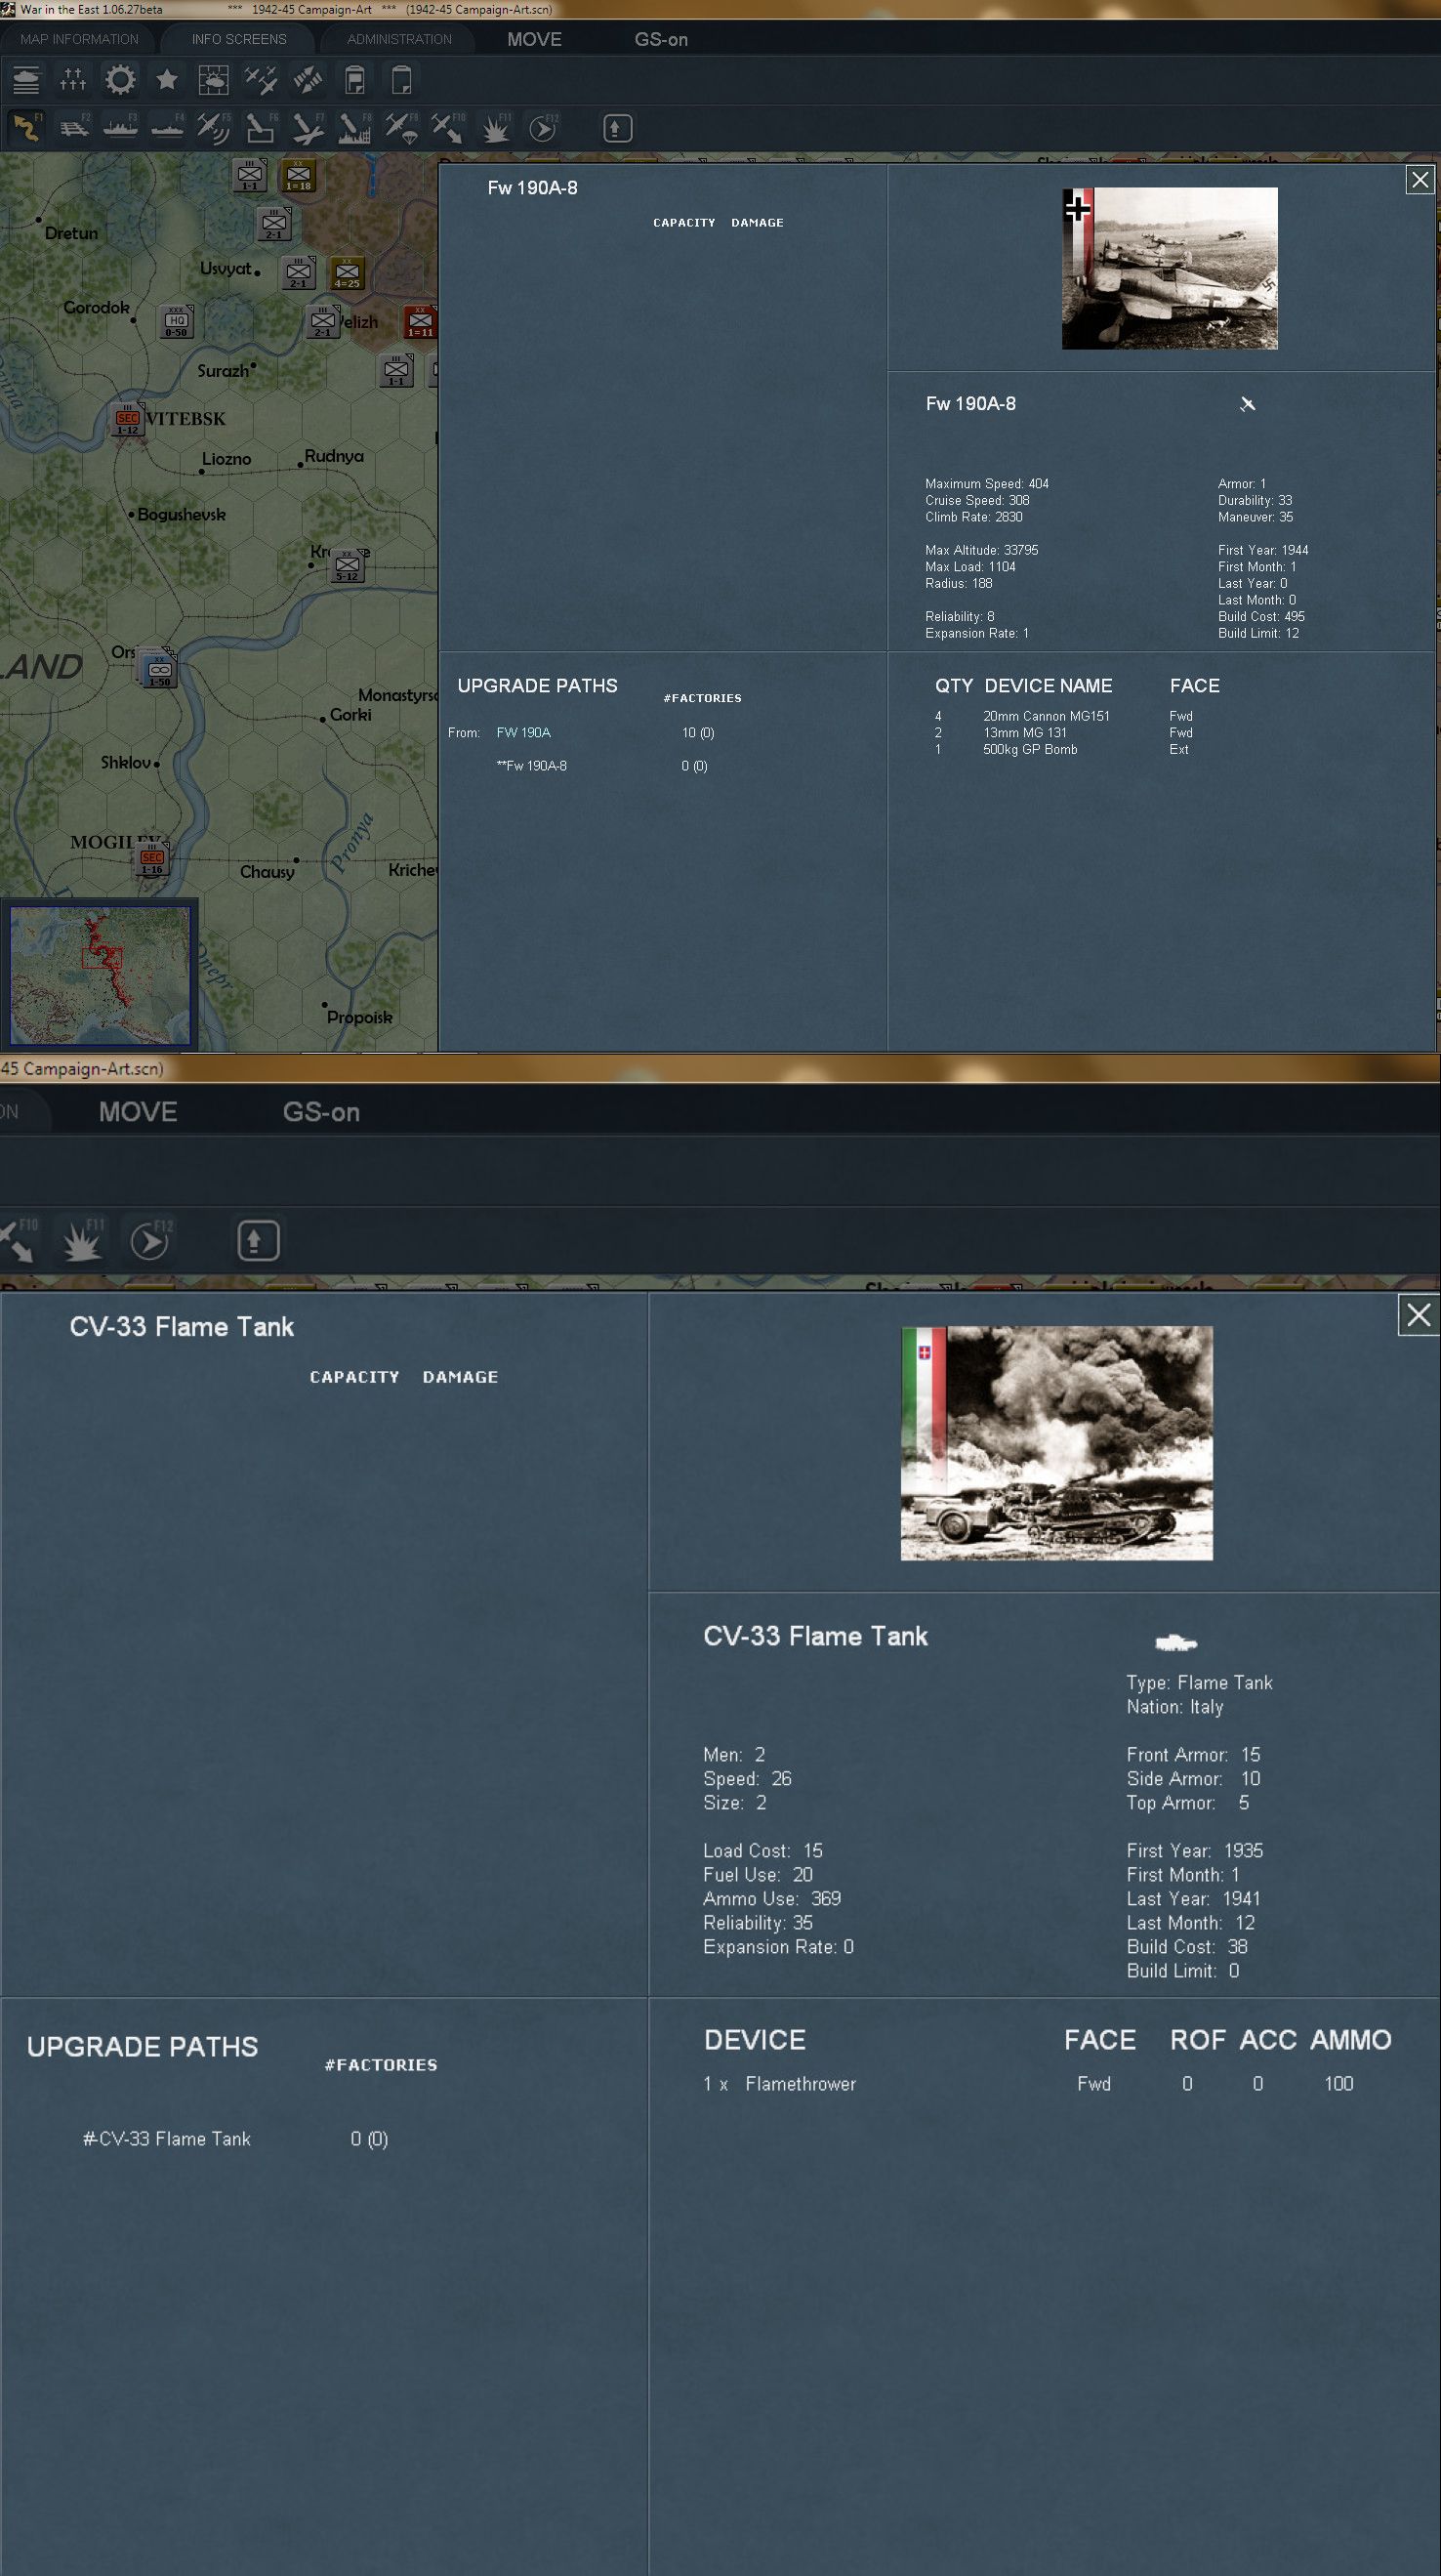Click the small aircraft type icon beside Fw 190A-8
This screenshot has width=1441, height=2576.
pyautogui.click(x=1247, y=404)
